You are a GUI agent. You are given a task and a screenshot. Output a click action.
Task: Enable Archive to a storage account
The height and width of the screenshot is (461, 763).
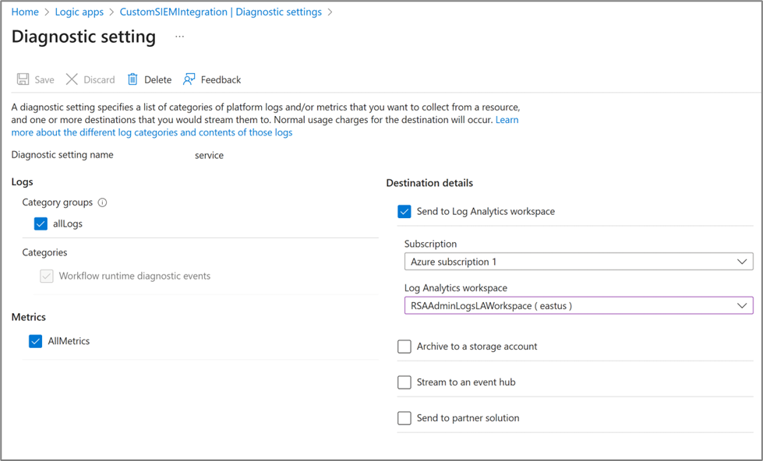[x=404, y=347]
